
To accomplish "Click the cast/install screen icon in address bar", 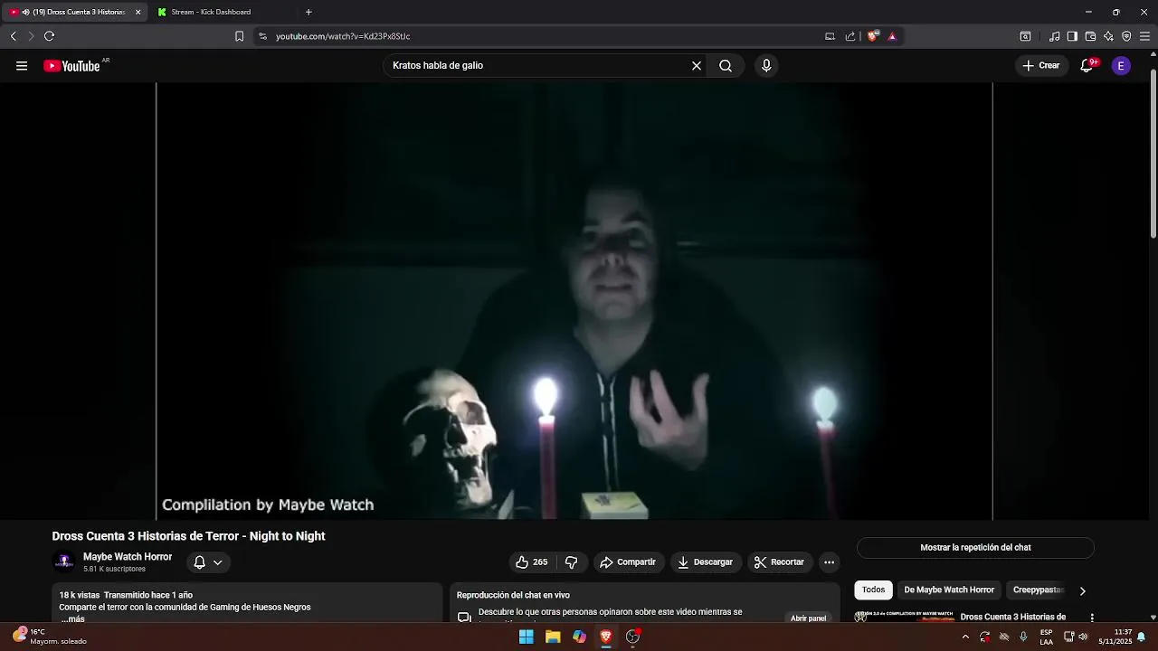I will [x=830, y=36].
